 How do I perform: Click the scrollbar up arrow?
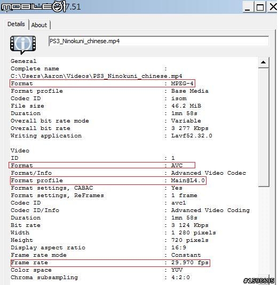coord(263,62)
